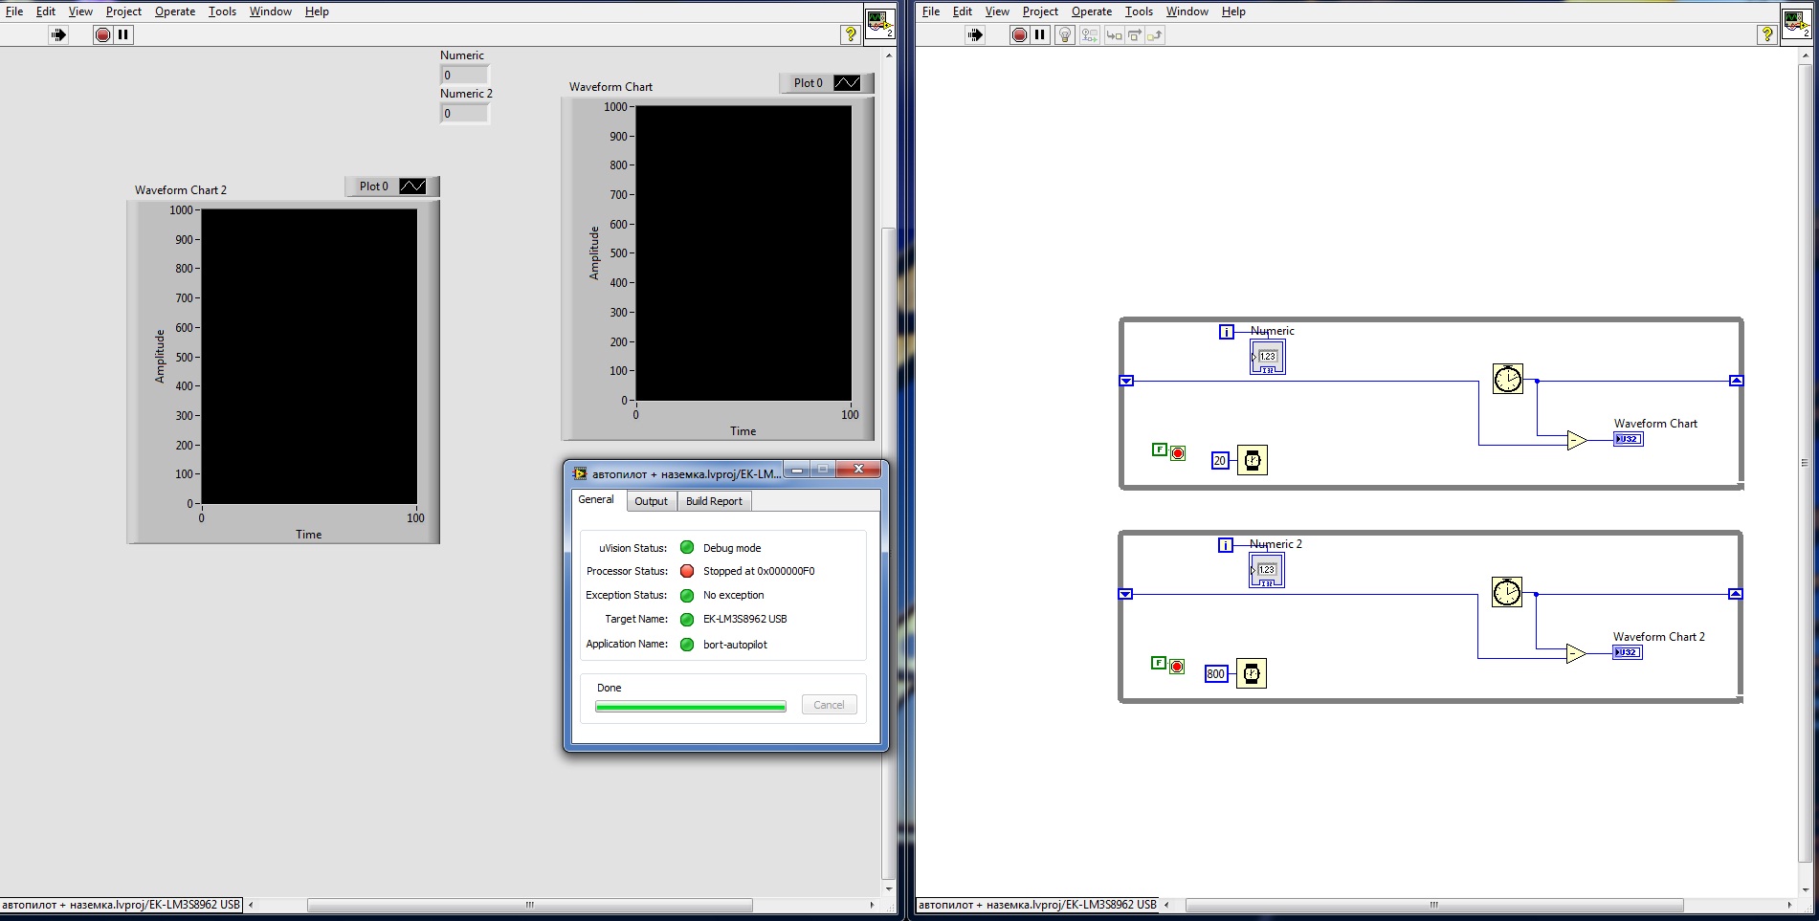Select Waveform Chart 2 U32 terminal

coord(1628,652)
